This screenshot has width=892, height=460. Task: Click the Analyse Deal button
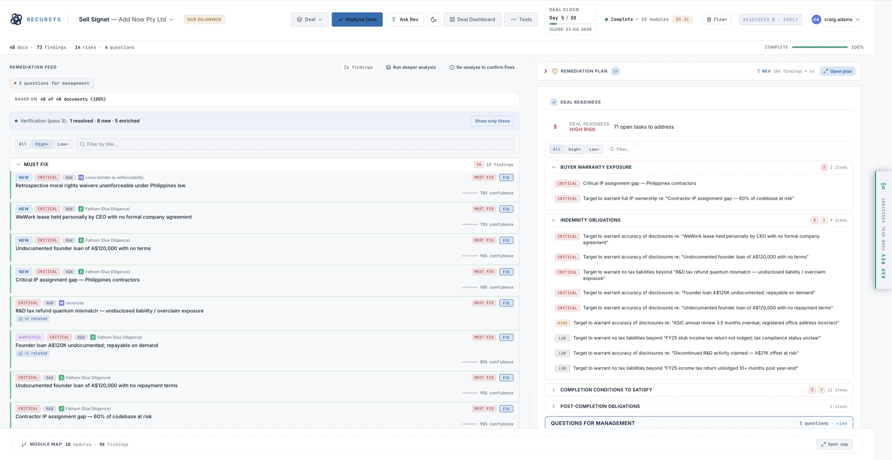coord(357,19)
